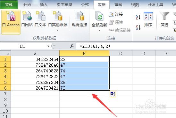This screenshot has width=176, height=118.
Task: Select column C header
Action: tap(121, 54)
